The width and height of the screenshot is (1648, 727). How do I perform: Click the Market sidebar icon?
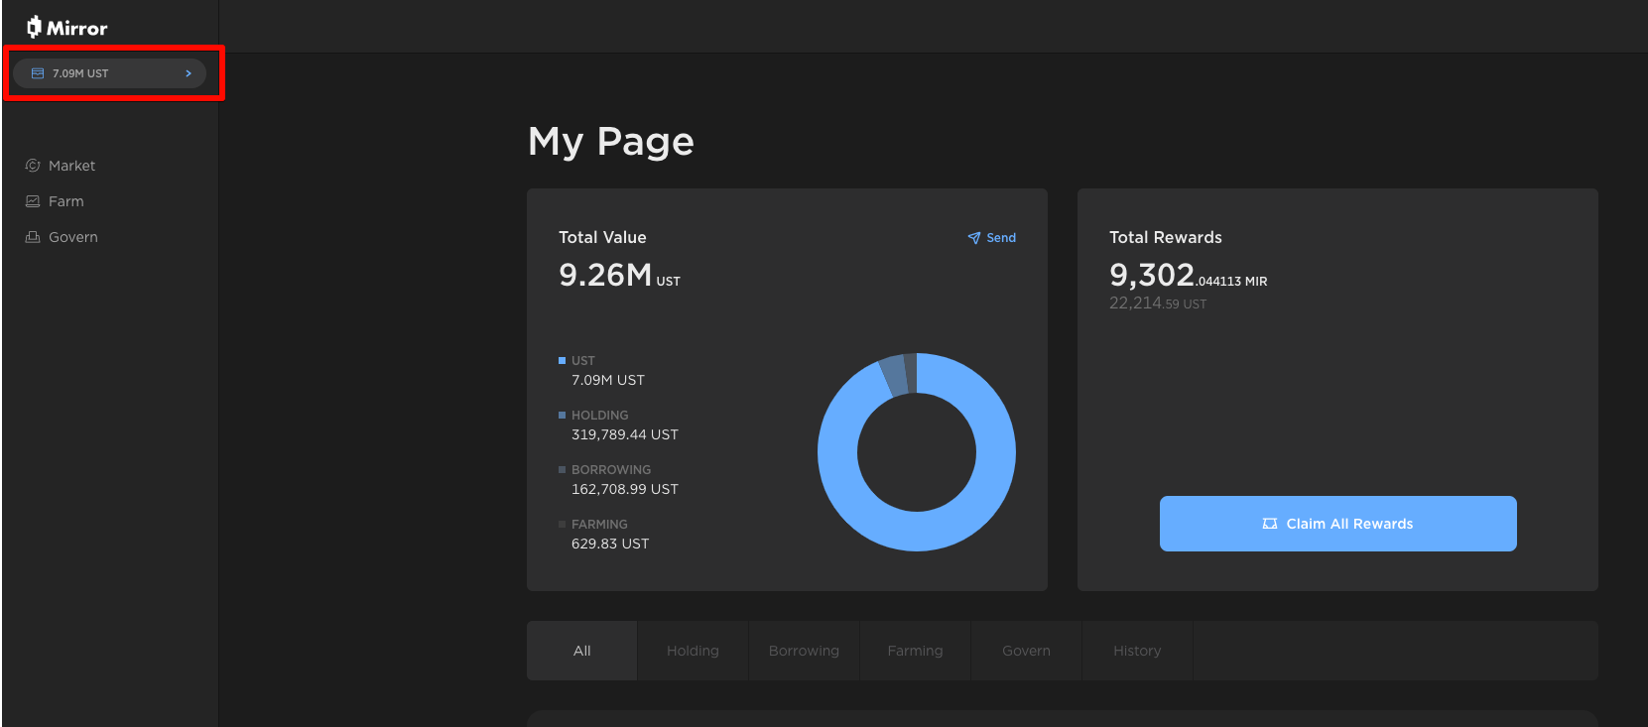[33, 166]
